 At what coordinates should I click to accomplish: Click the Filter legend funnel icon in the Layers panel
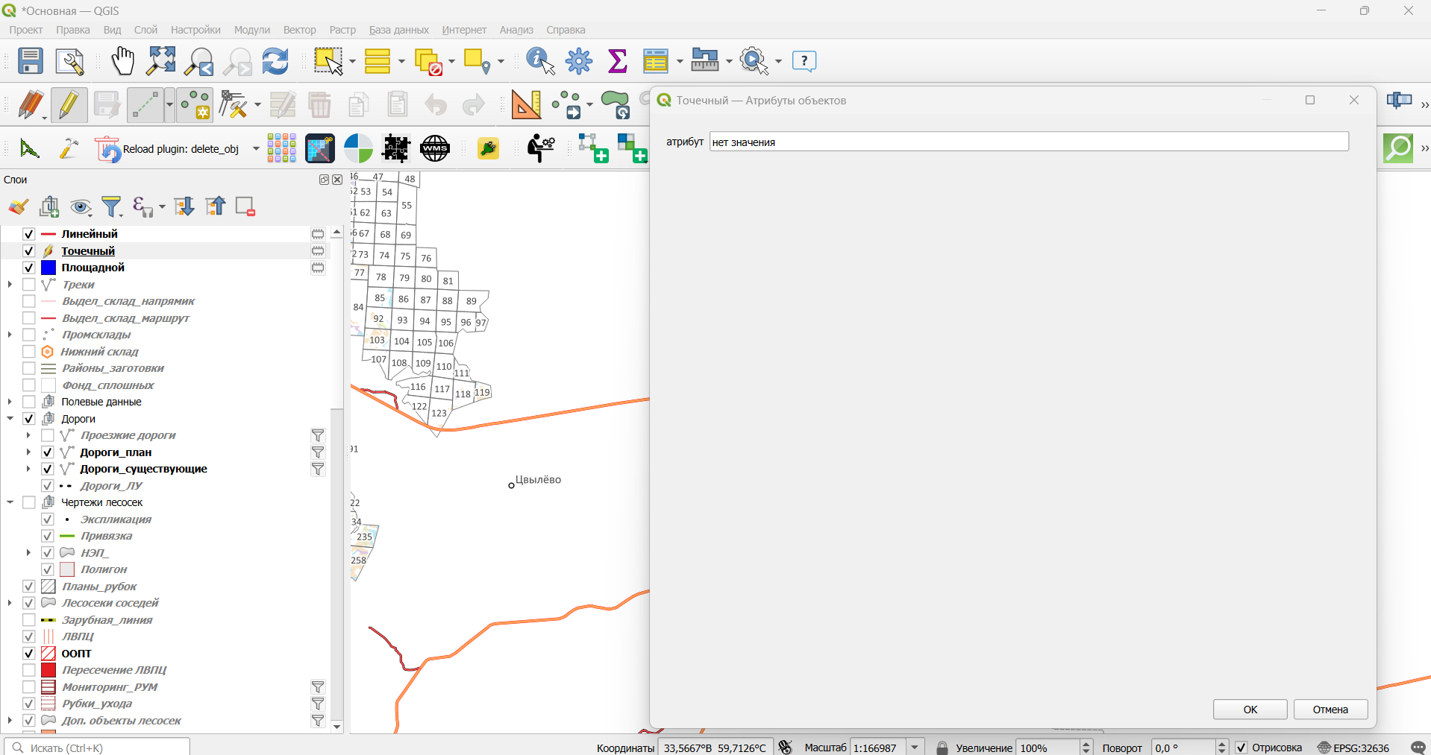tap(112, 206)
